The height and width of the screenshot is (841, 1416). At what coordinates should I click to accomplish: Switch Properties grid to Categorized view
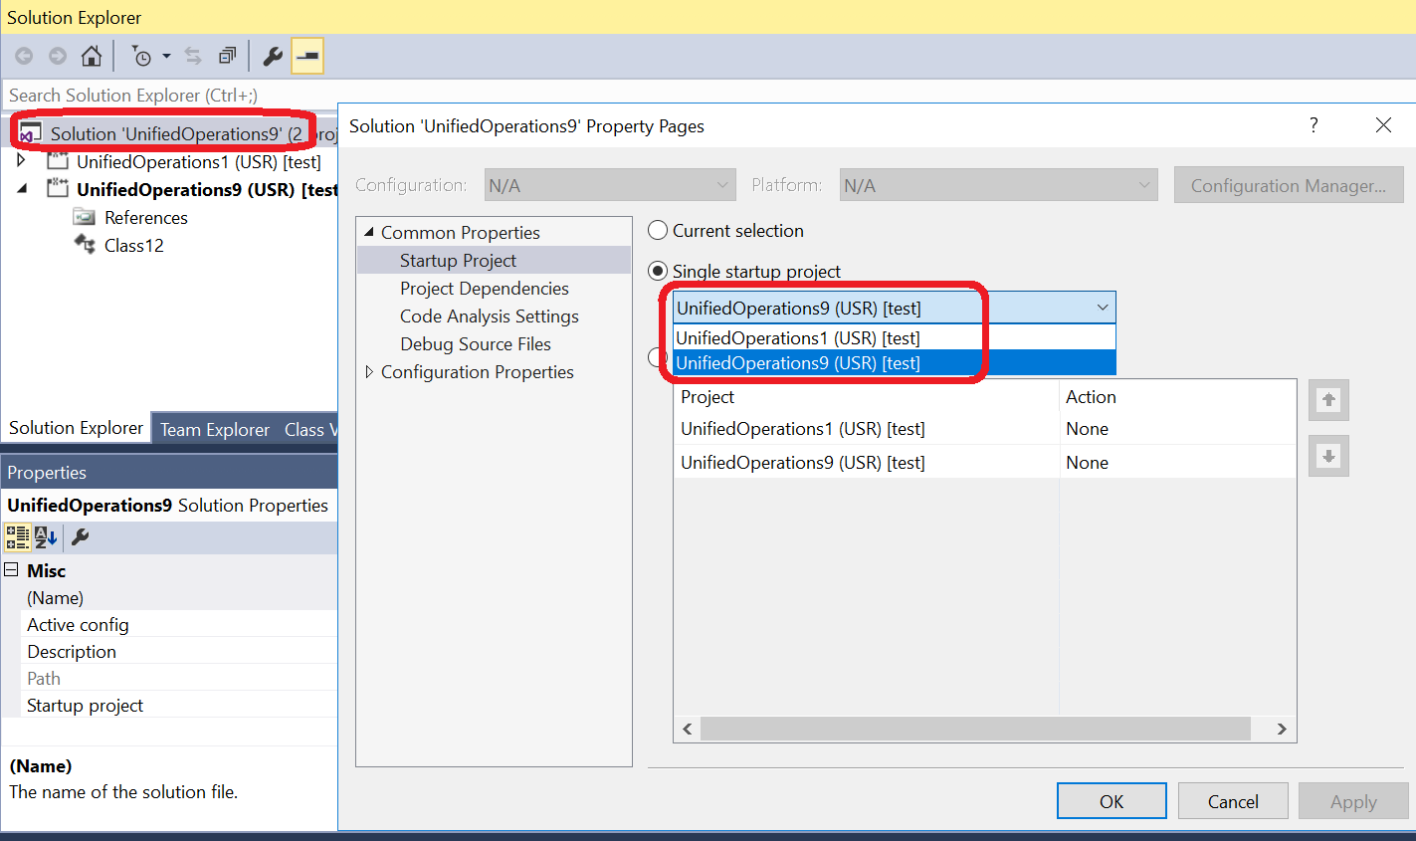18,537
